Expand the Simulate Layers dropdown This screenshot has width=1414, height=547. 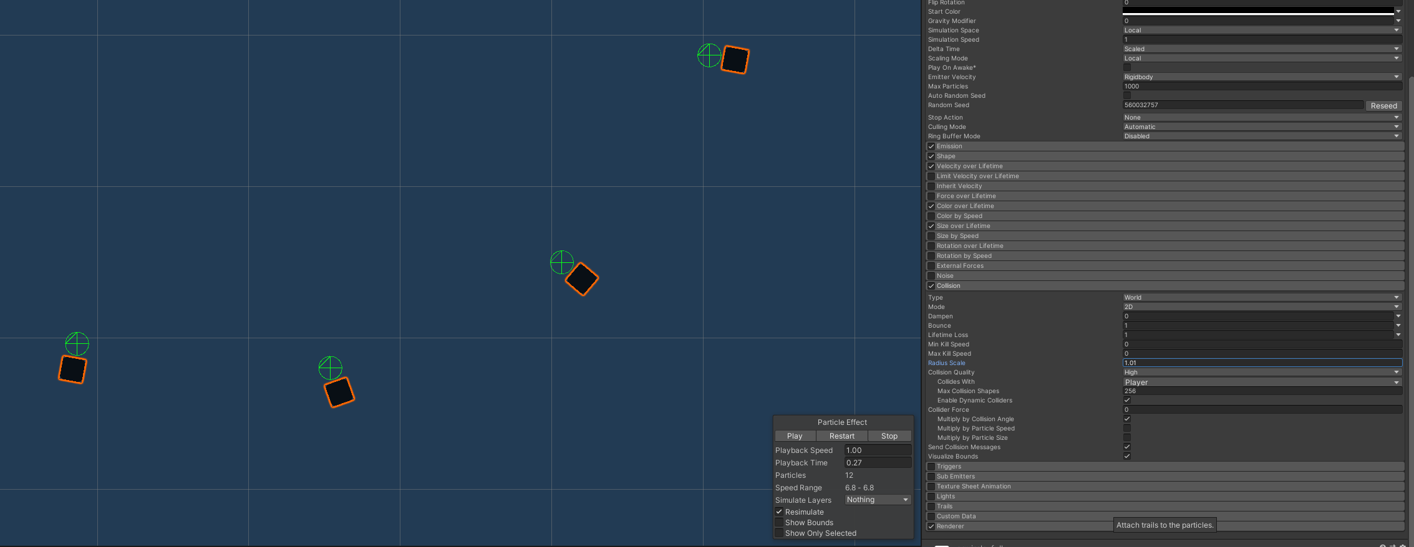click(x=877, y=500)
